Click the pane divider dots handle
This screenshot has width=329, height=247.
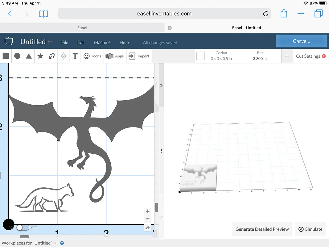tap(161, 151)
